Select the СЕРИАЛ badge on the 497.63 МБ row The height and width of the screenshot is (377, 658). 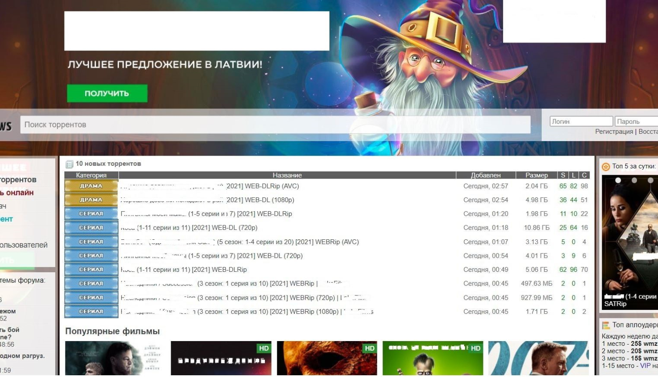[x=91, y=284]
